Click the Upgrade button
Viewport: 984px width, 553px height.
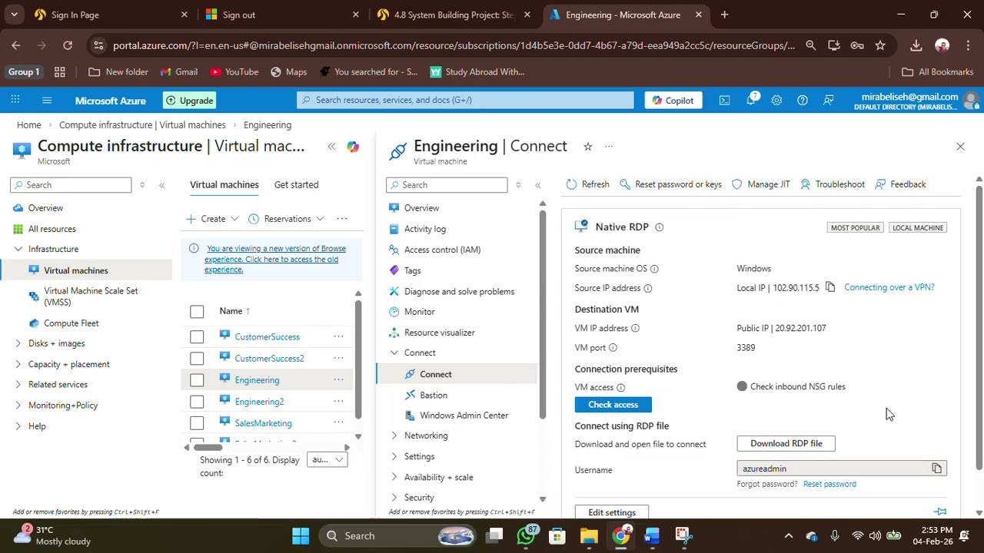pyautogui.click(x=189, y=101)
